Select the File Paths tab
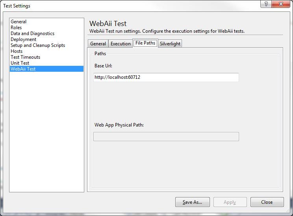This screenshot has height=216, width=293. [145, 43]
